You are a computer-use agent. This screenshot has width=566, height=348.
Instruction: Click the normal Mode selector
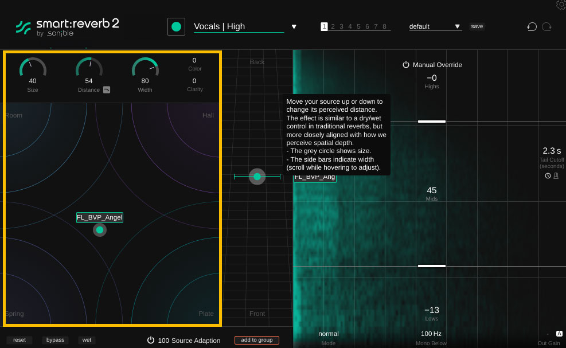click(x=329, y=334)
